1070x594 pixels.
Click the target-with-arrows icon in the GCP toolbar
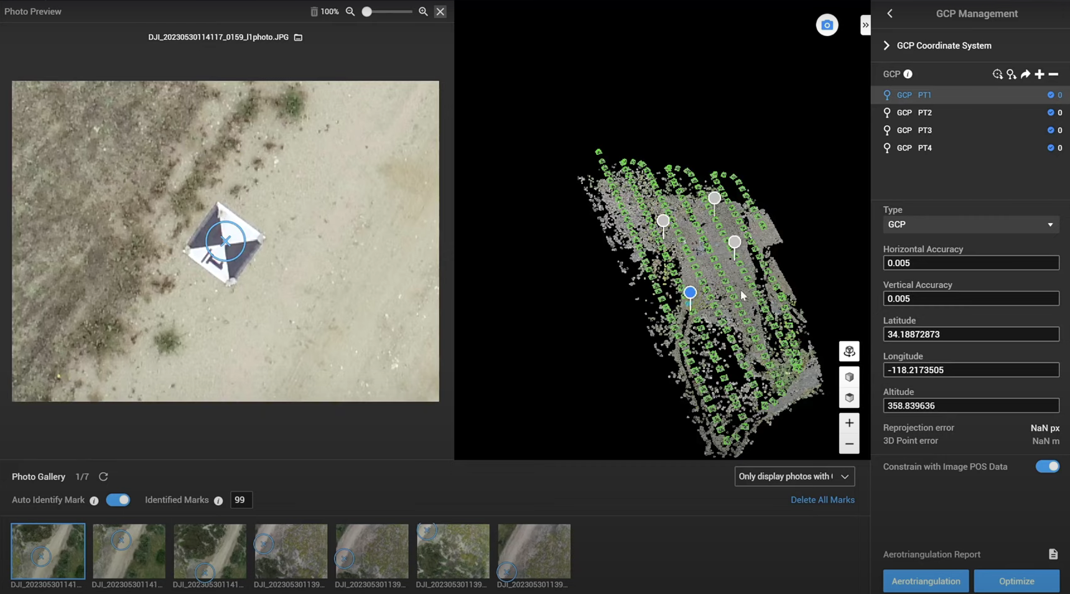[x=997, y=74]
